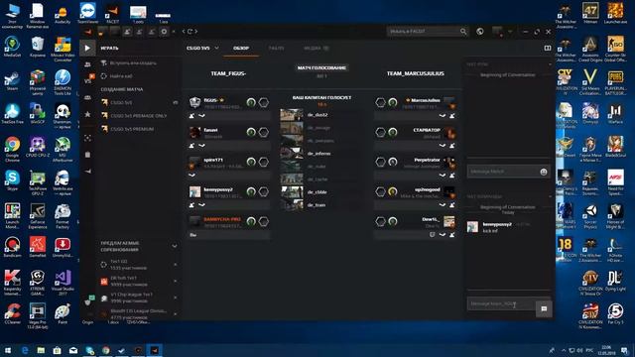Open Perpetrator player profile name
Viewport: 635px width, 357px height.
(x=427, y=161)
